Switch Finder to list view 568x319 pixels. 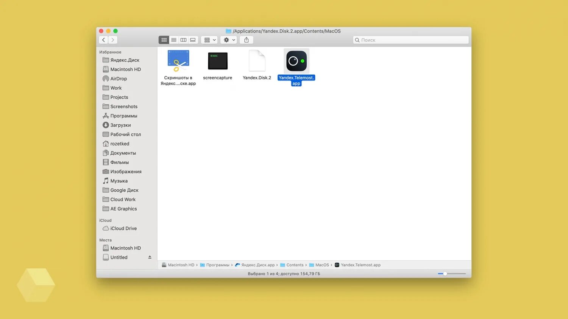click(174, 40)
